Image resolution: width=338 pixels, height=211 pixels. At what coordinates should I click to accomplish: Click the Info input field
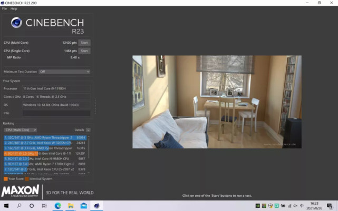pos(56,113)
